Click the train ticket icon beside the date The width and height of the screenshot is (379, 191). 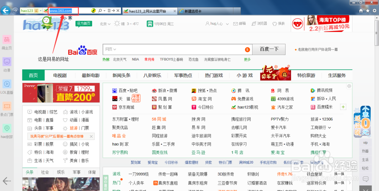(x=149, y=24)
